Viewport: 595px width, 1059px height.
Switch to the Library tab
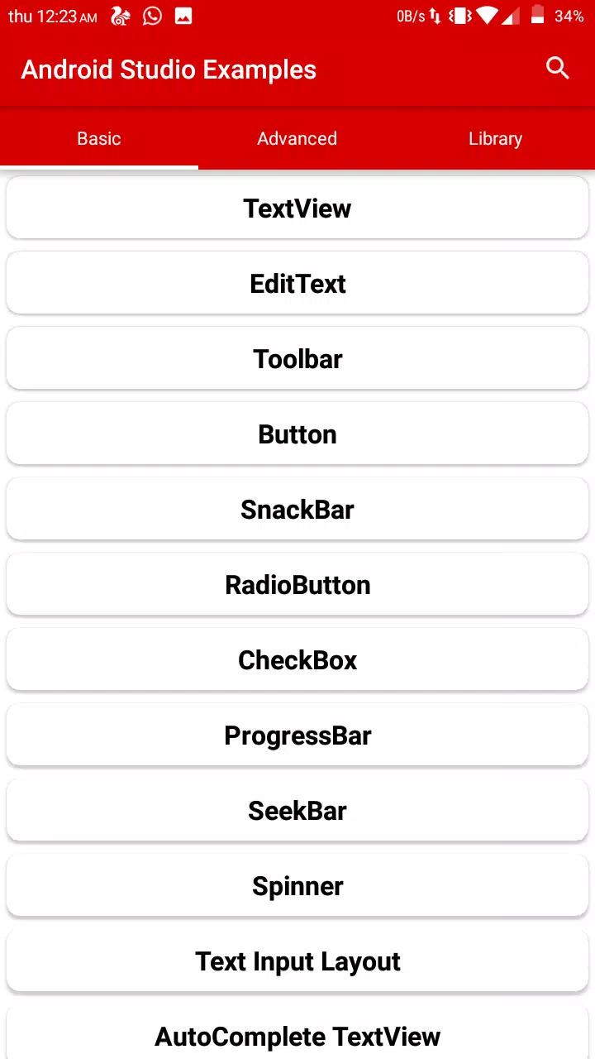click(496, 139)
